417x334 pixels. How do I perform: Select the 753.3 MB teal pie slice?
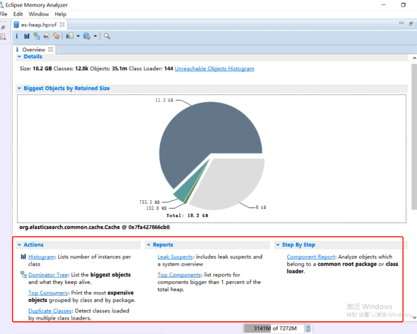tap(188, 186)
